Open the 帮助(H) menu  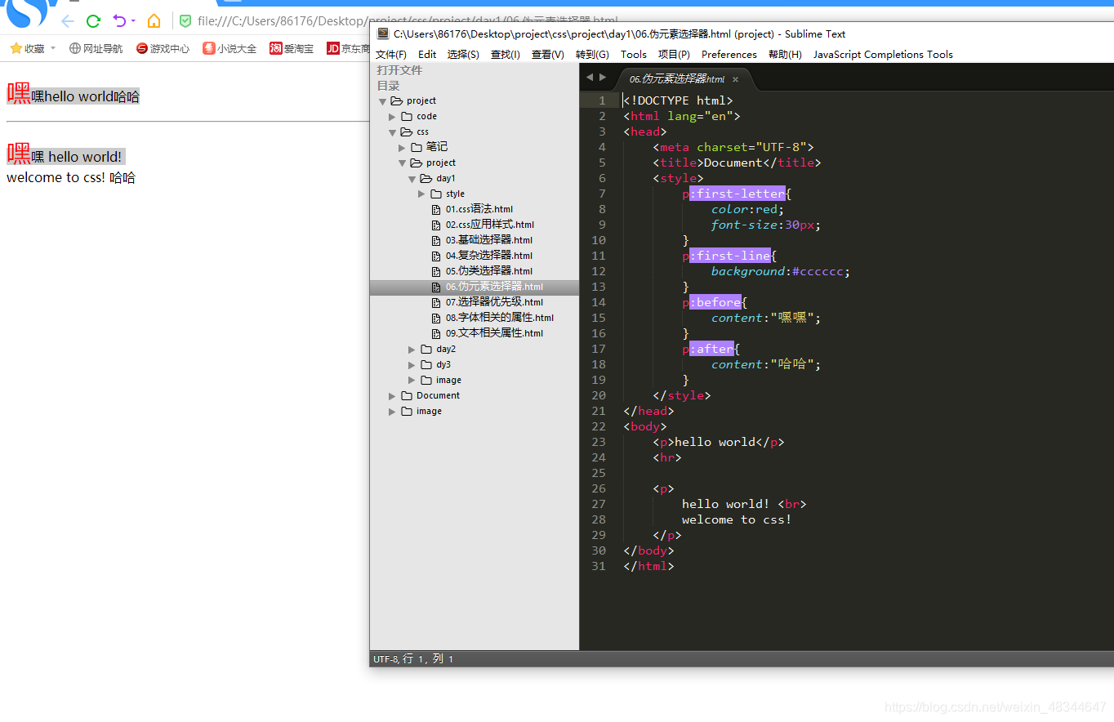click(785, 54)
